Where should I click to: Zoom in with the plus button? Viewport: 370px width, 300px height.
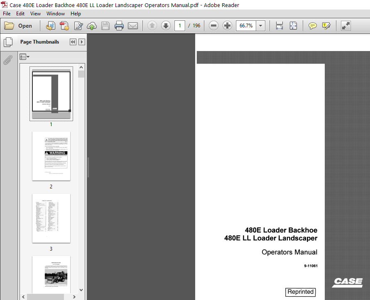(x=227, y=25)
